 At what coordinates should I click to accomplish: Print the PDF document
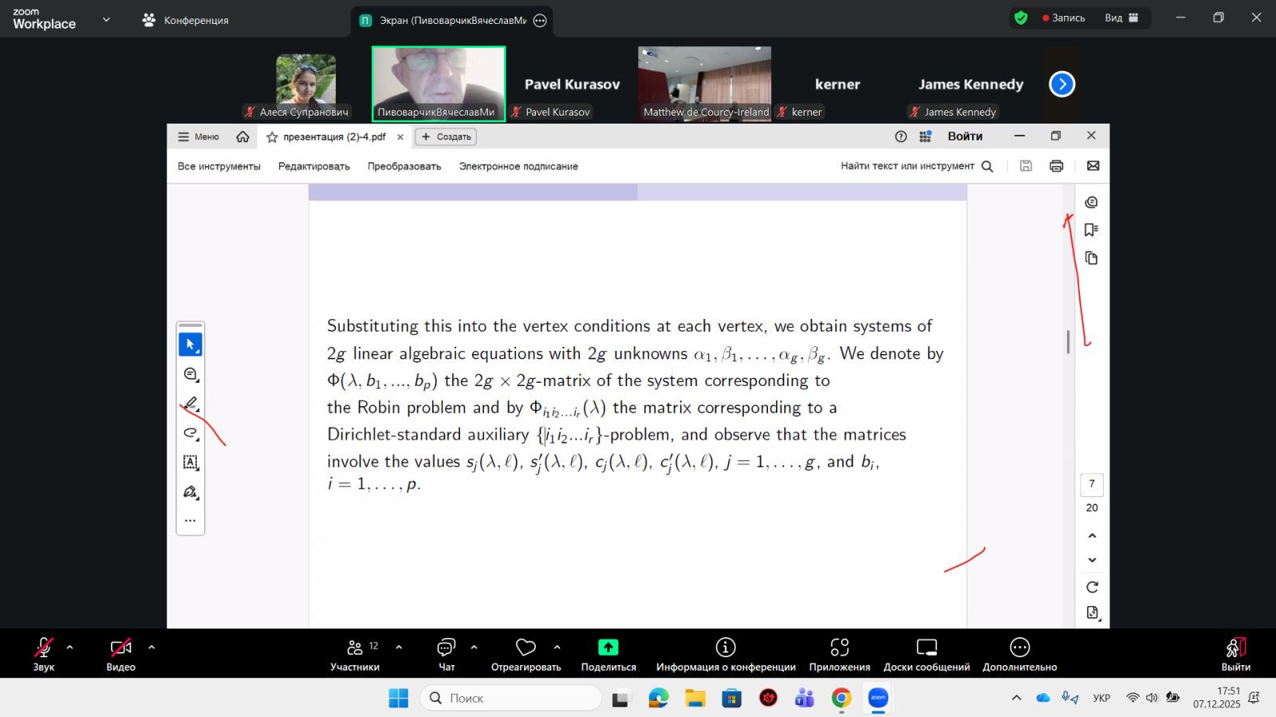pyautogui.click(x=1057, y=166)
